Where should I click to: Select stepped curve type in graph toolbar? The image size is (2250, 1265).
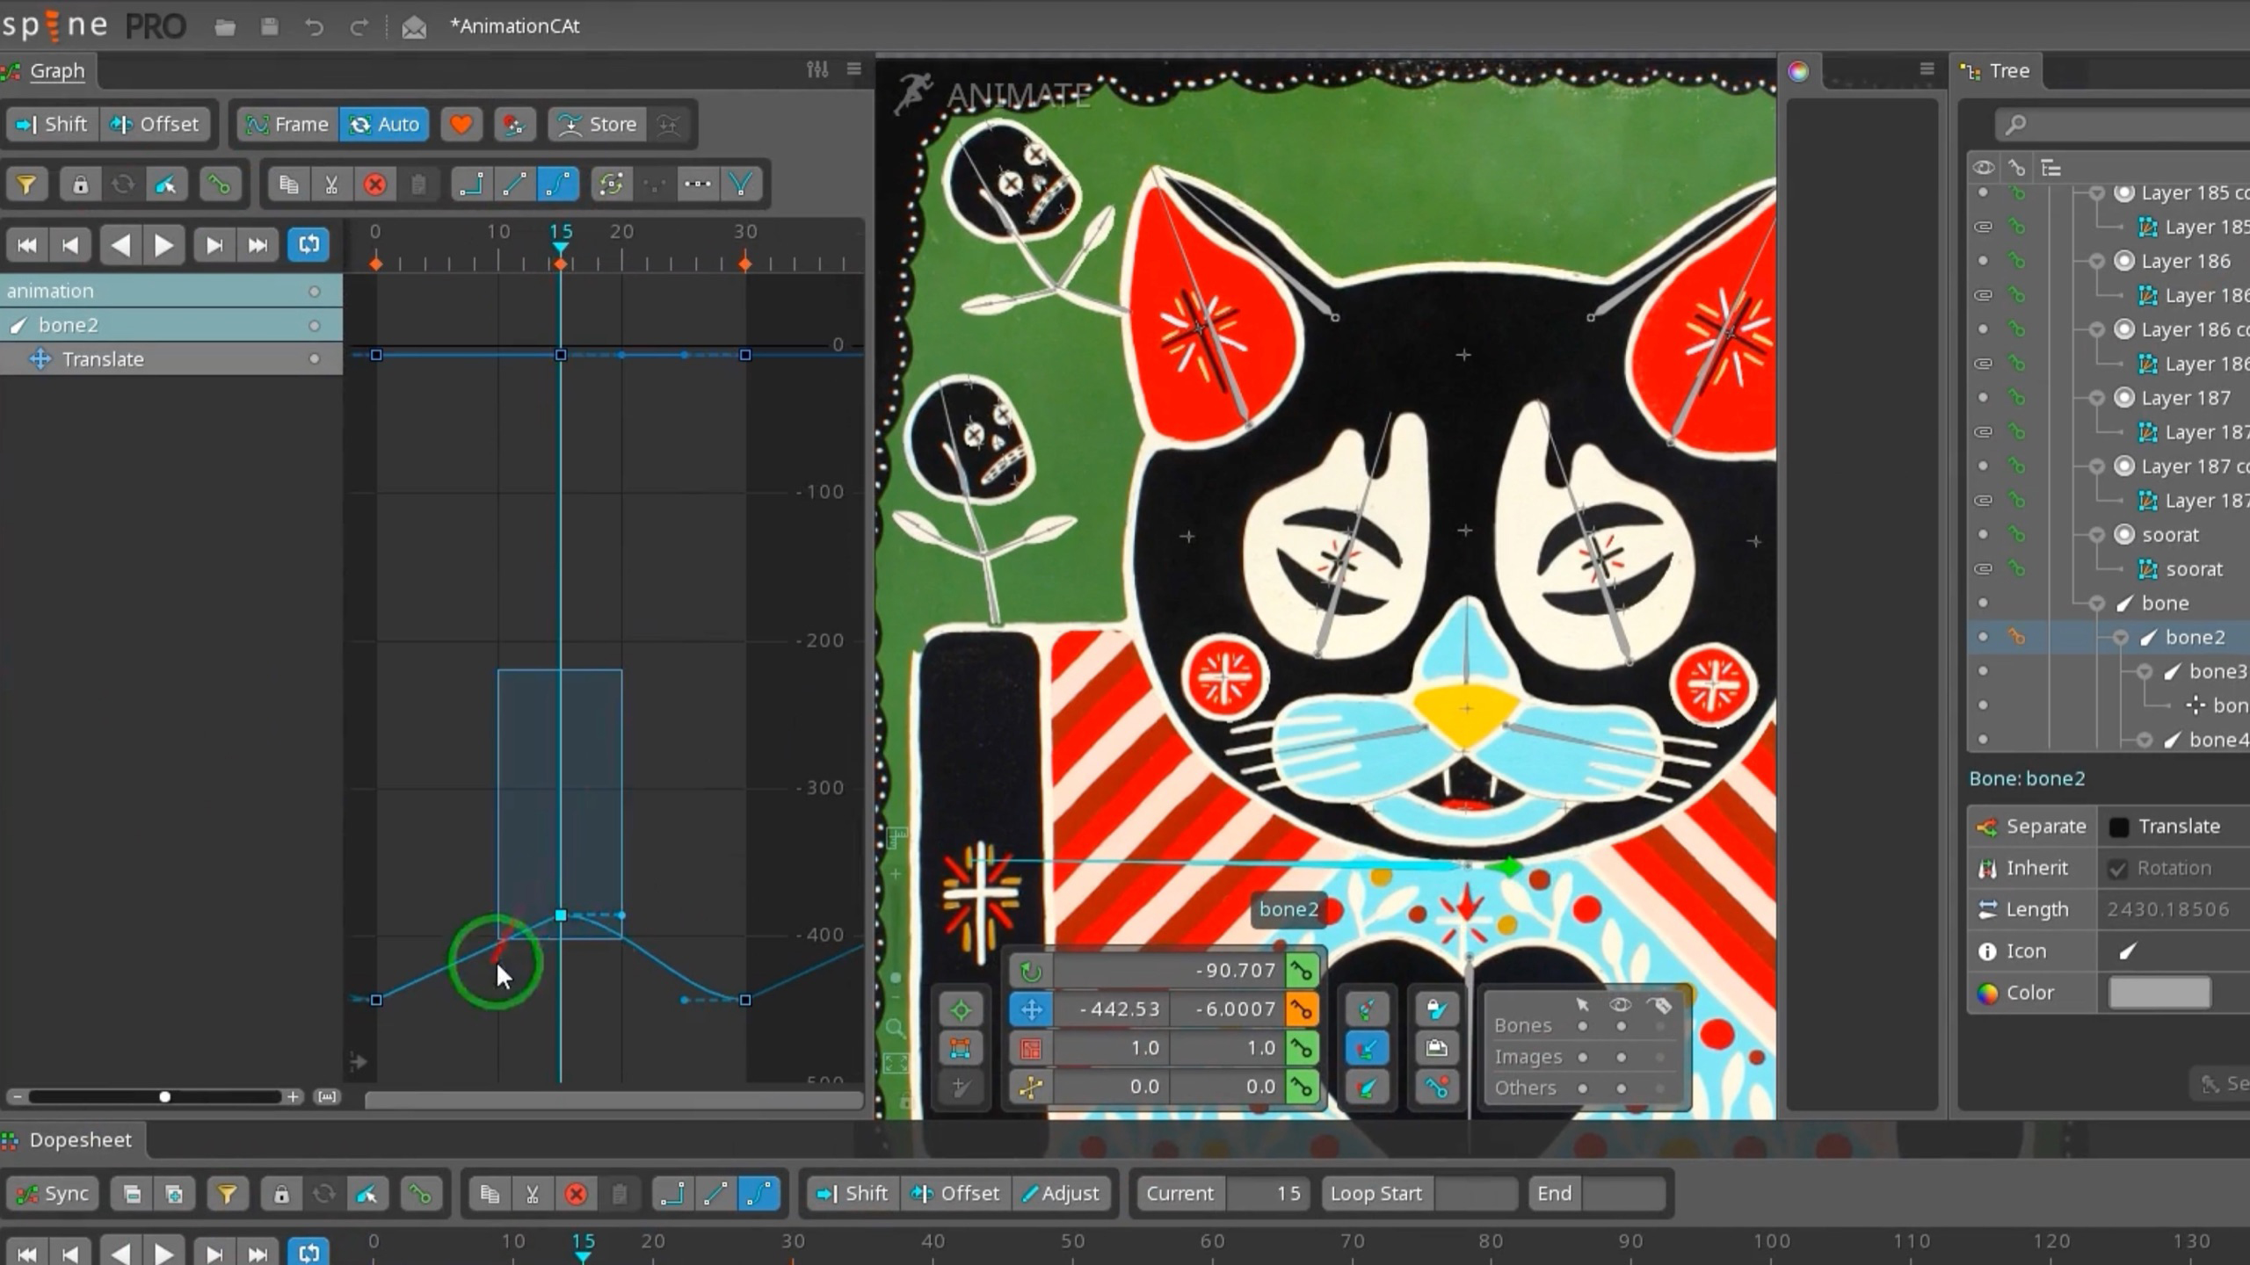coord(472,184)
